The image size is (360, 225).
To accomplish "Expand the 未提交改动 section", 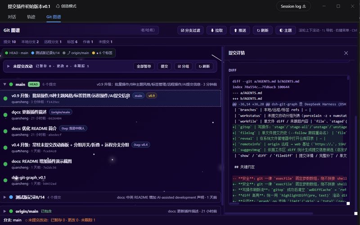I will [8, 66].
